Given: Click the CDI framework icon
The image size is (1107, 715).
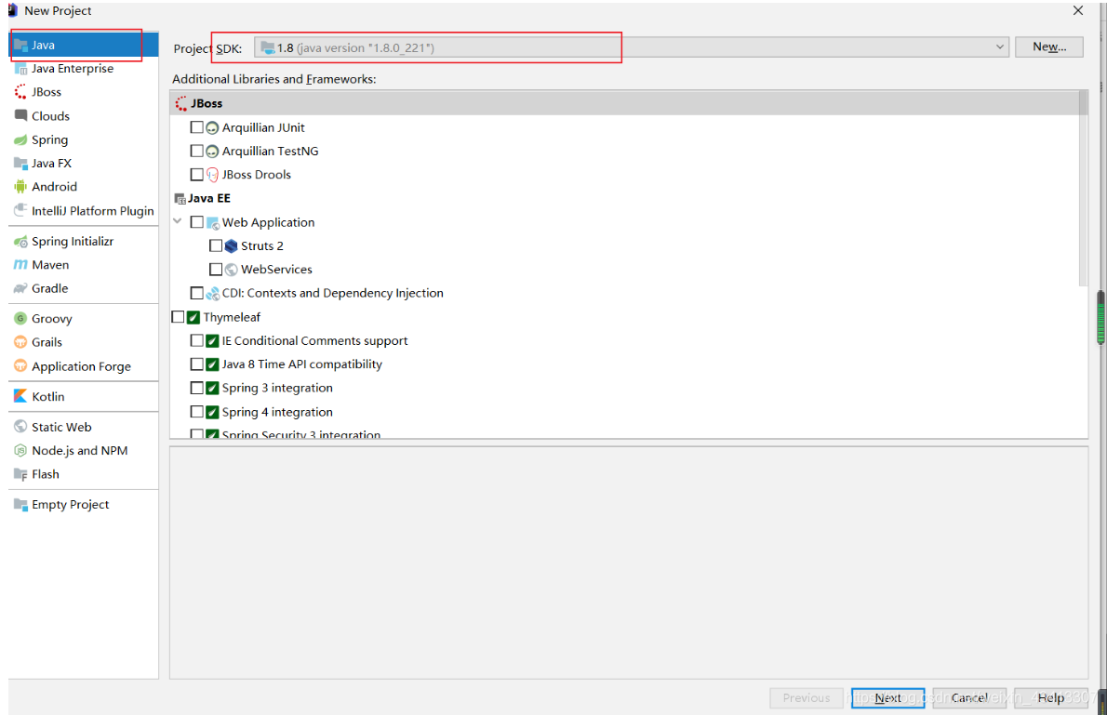Looking at the screenshot, I should pos(212,293).
